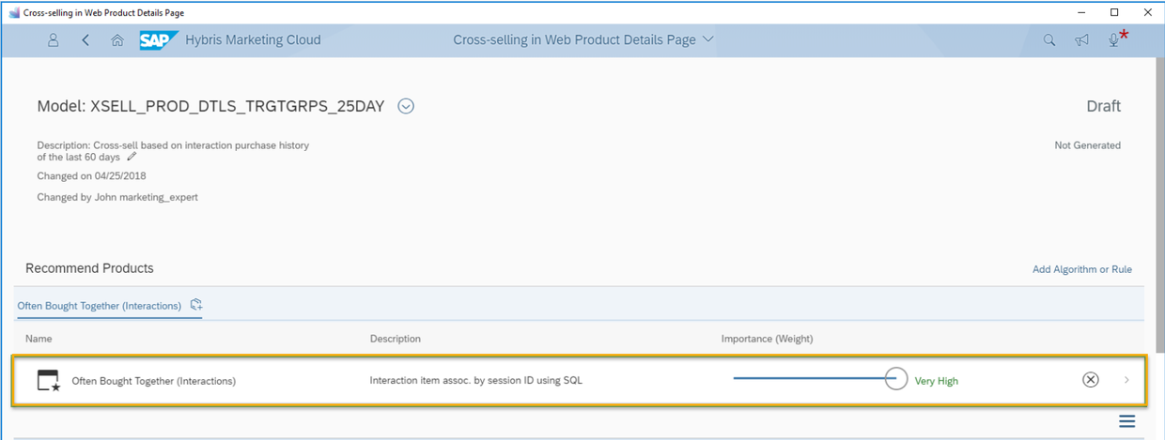Click the Importance (Weight) column header
This screenshot has width=1165, height=440.
(767, 338)
